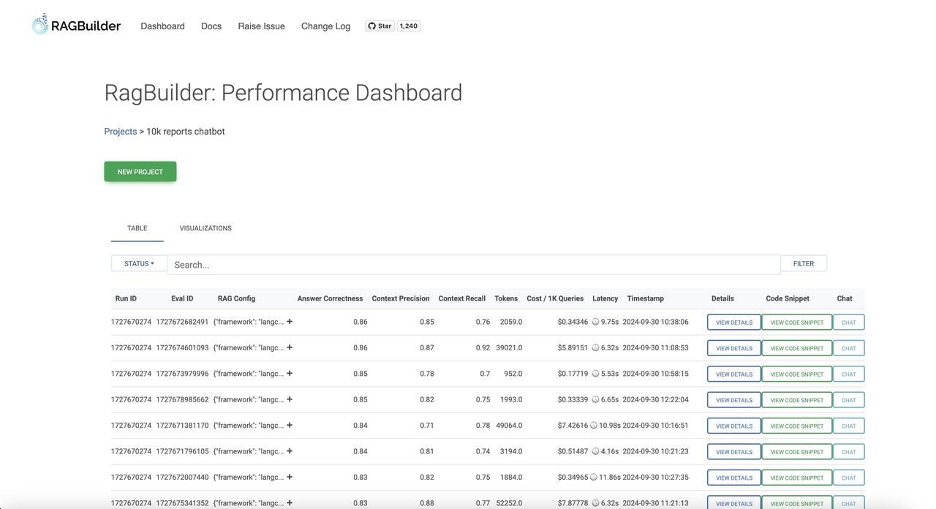This screenshot has width=936, height=509.
Task: Click the clock icon beside 11.86s latency
Action: pos(593,478)
